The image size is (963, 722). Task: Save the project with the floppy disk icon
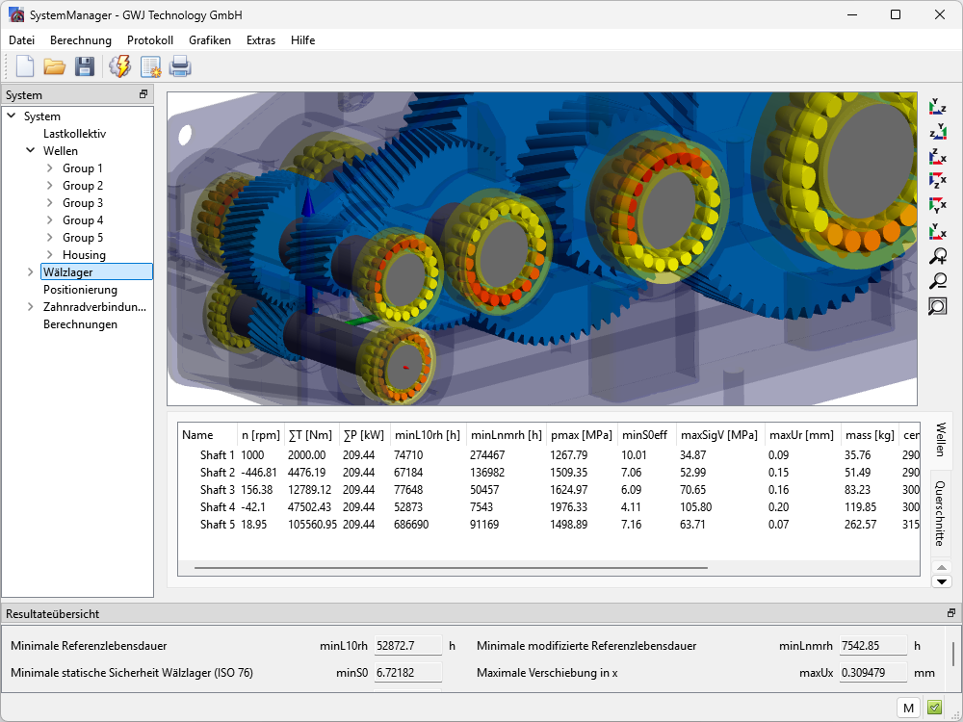point(85,66)
